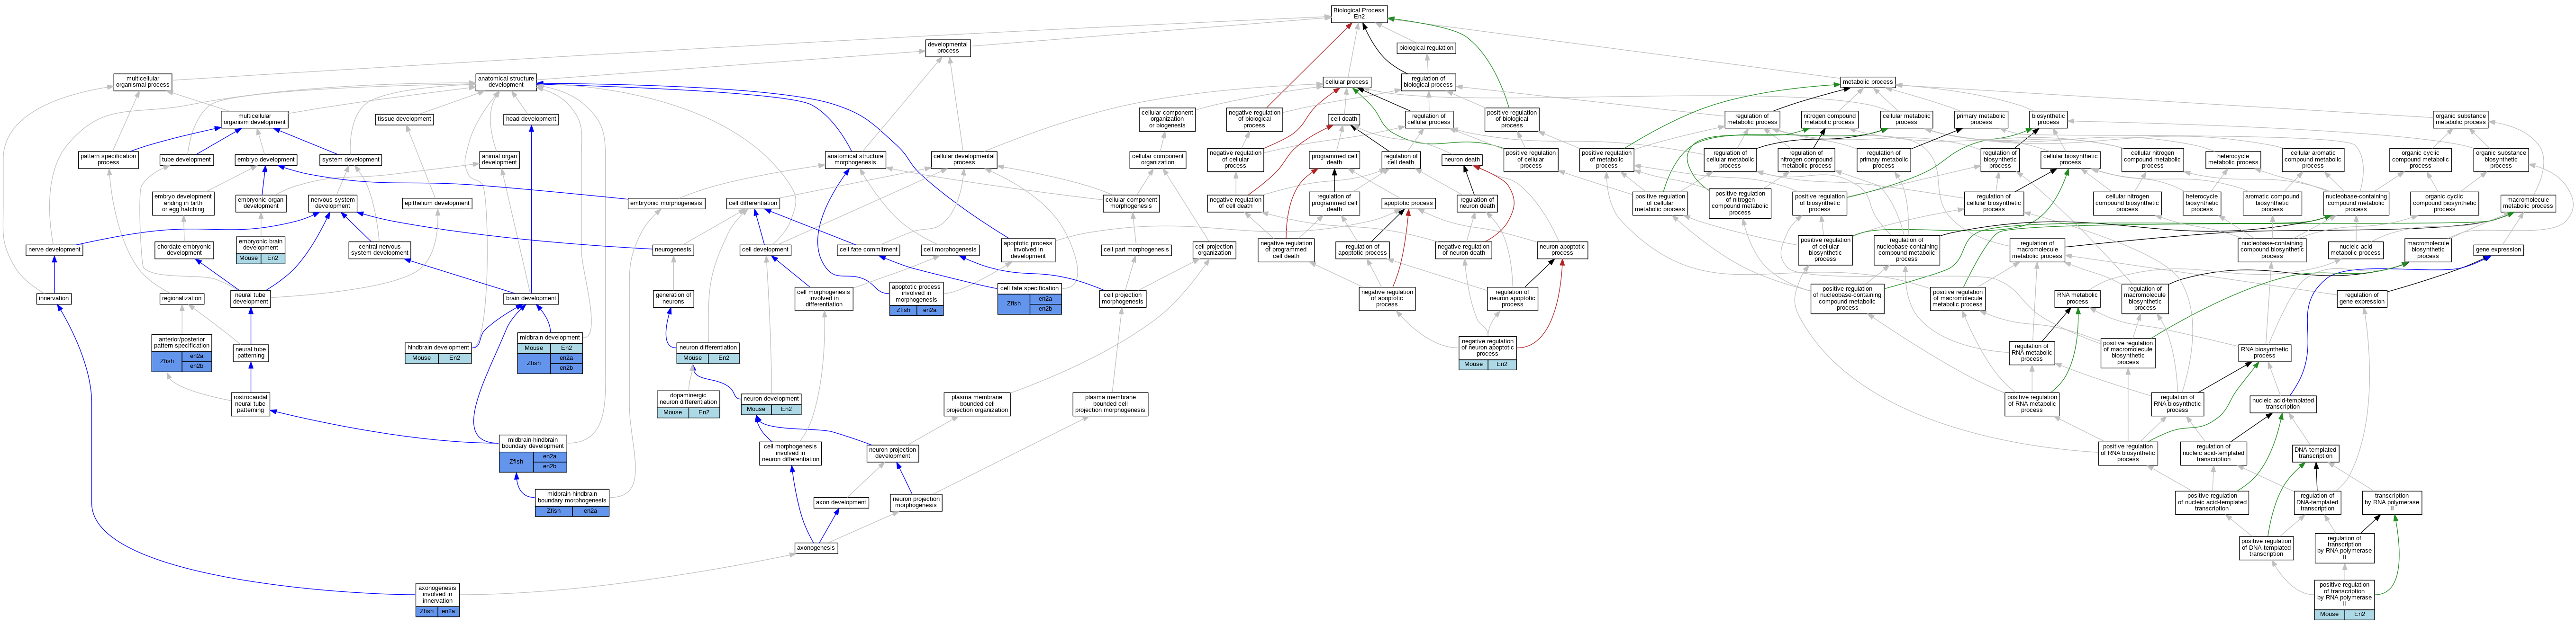The width and height of the screenshot is (2576, 625).
Task: Select the 'metabolic process' node near top
Action: pos(1867,82)
